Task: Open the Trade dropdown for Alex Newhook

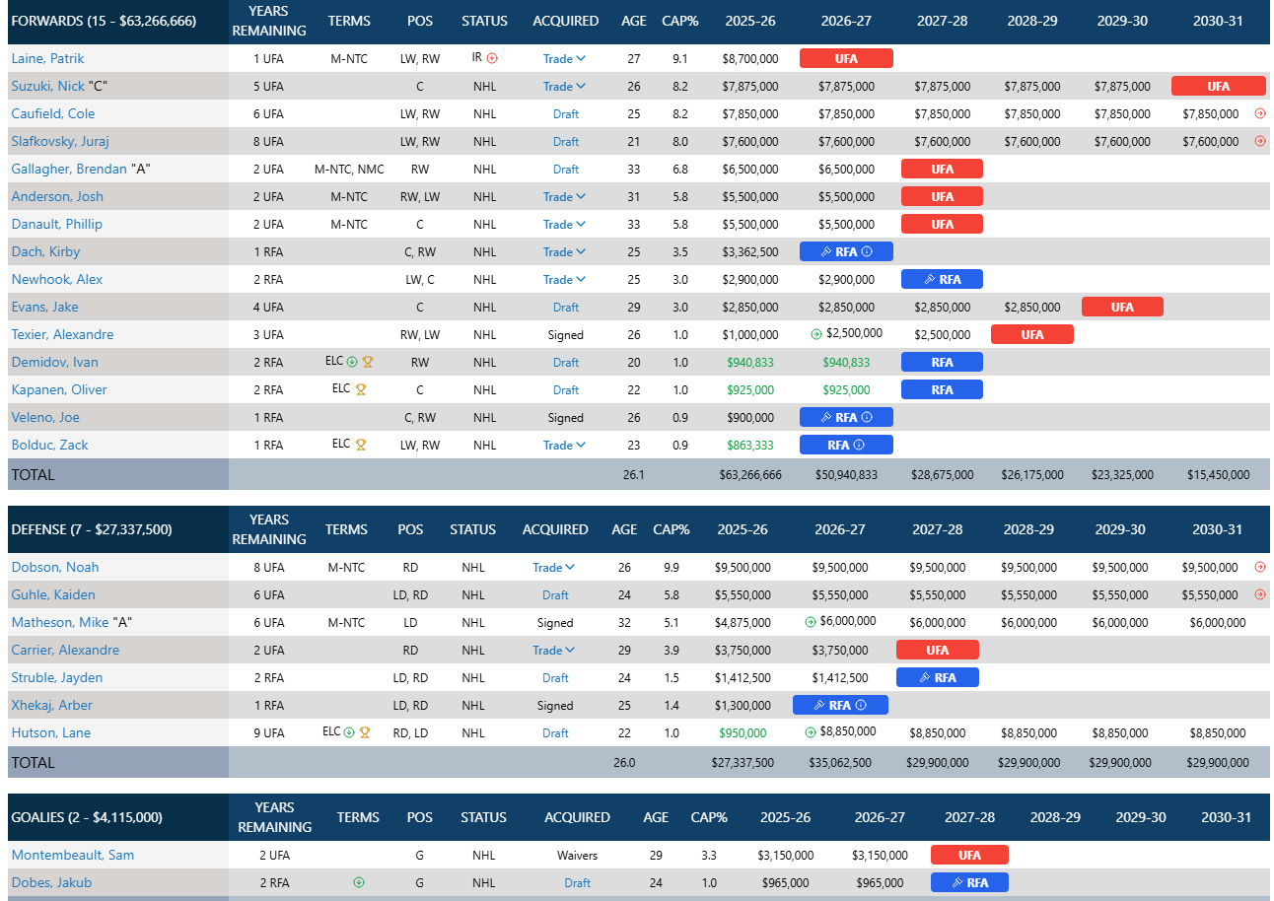Action: click(564, 279)
